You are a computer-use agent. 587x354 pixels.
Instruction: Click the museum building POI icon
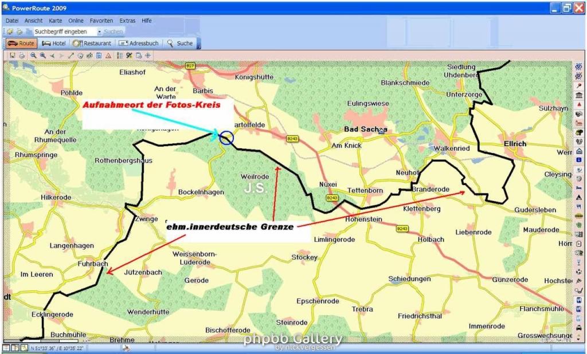[x=579, y=95]
